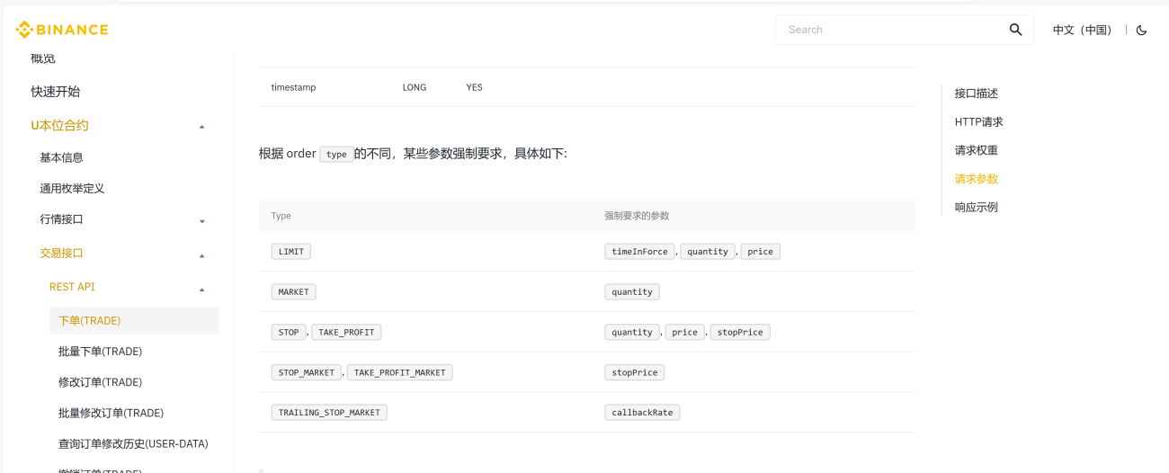Click stopPrice tag in STOP row
The width and height of the screenshot is (1169, 473).
click(740, 333)
